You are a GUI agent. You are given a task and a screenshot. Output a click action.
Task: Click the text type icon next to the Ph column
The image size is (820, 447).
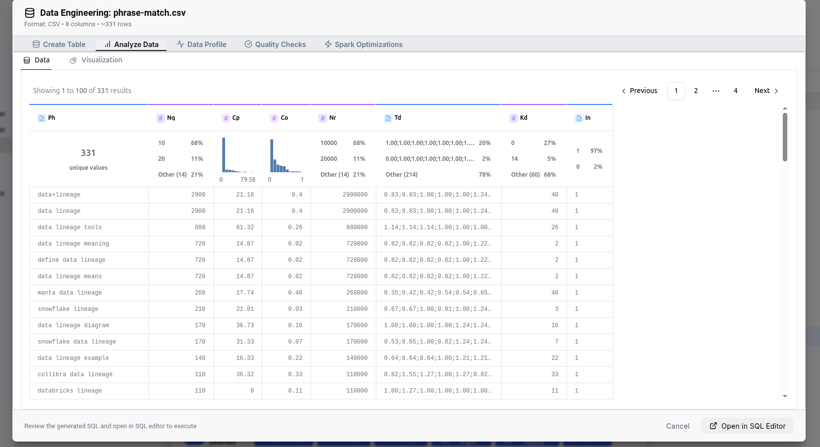[x=41, y=118]
